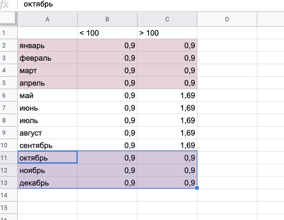Select column C header
This screenshot has height=220, width=284.
click(167, 20)
